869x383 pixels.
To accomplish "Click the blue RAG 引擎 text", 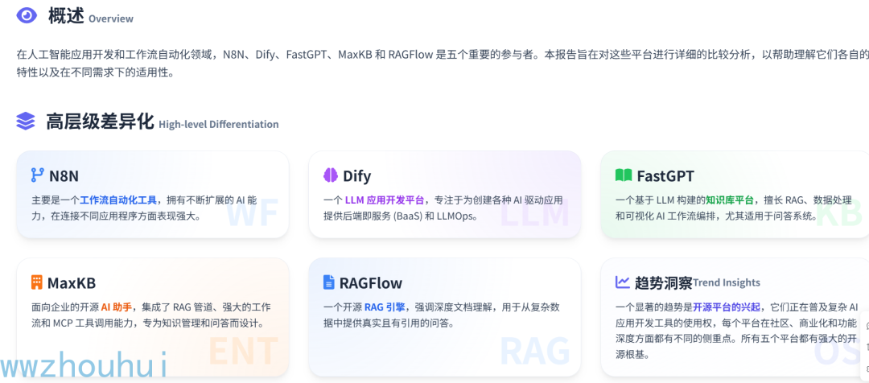I will tap(384, 307).
